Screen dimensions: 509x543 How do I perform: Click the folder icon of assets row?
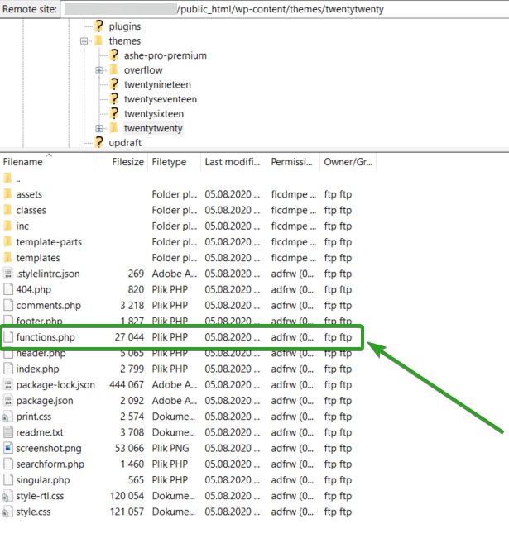[x=7, y=194]
